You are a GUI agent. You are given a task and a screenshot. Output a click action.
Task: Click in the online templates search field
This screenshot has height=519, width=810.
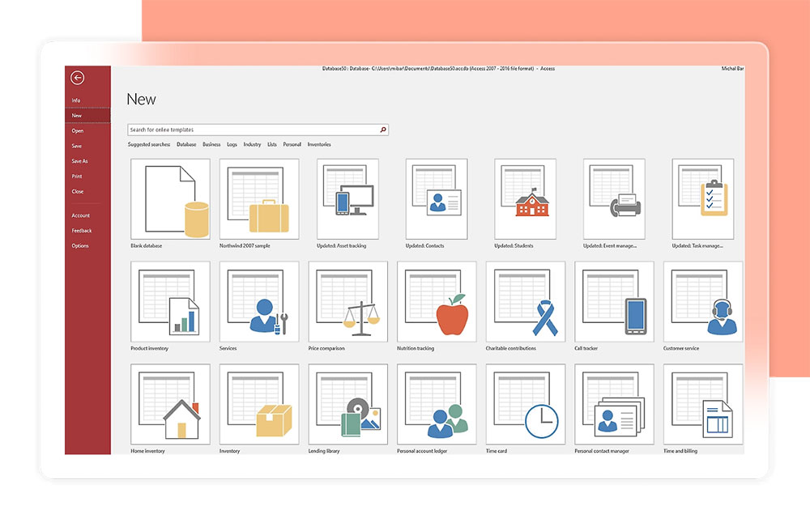(x=251, y=130)
